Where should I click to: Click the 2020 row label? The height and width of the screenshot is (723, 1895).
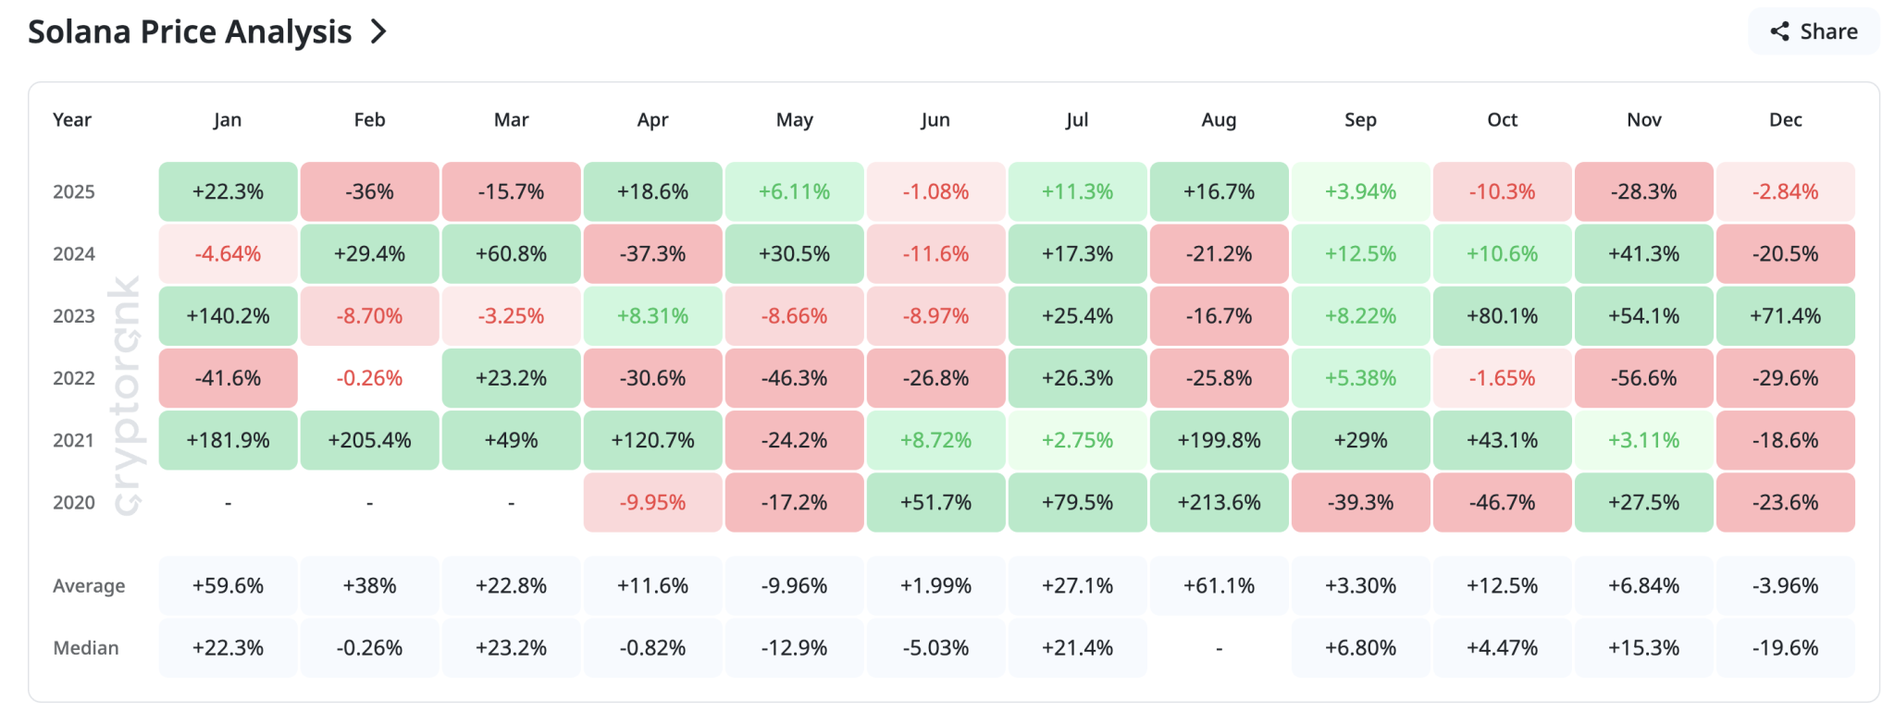(75, 502)
